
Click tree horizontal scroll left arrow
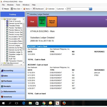pos(2,65)
